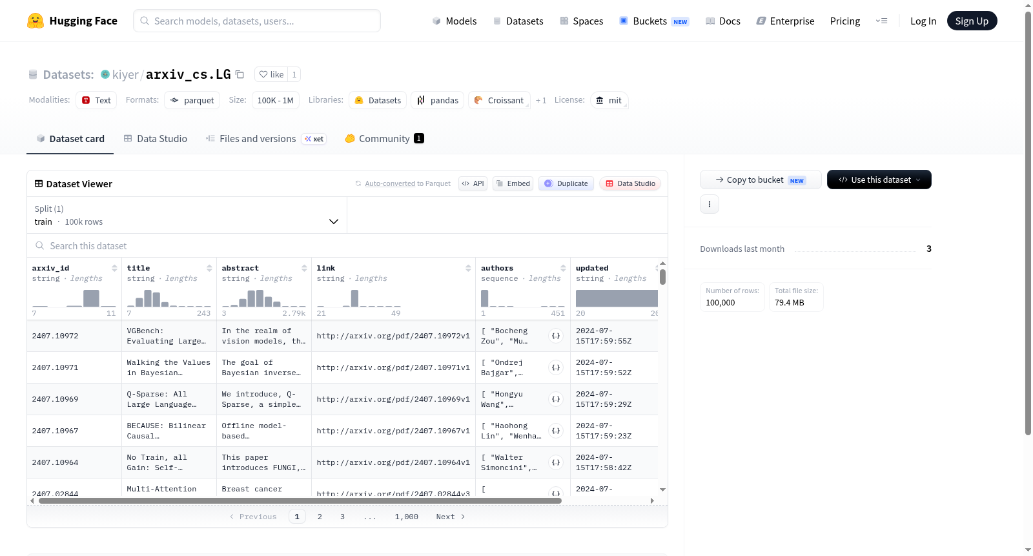
Task: Open the API button in Dataset Viewer
Action: (x=473, y=183)
